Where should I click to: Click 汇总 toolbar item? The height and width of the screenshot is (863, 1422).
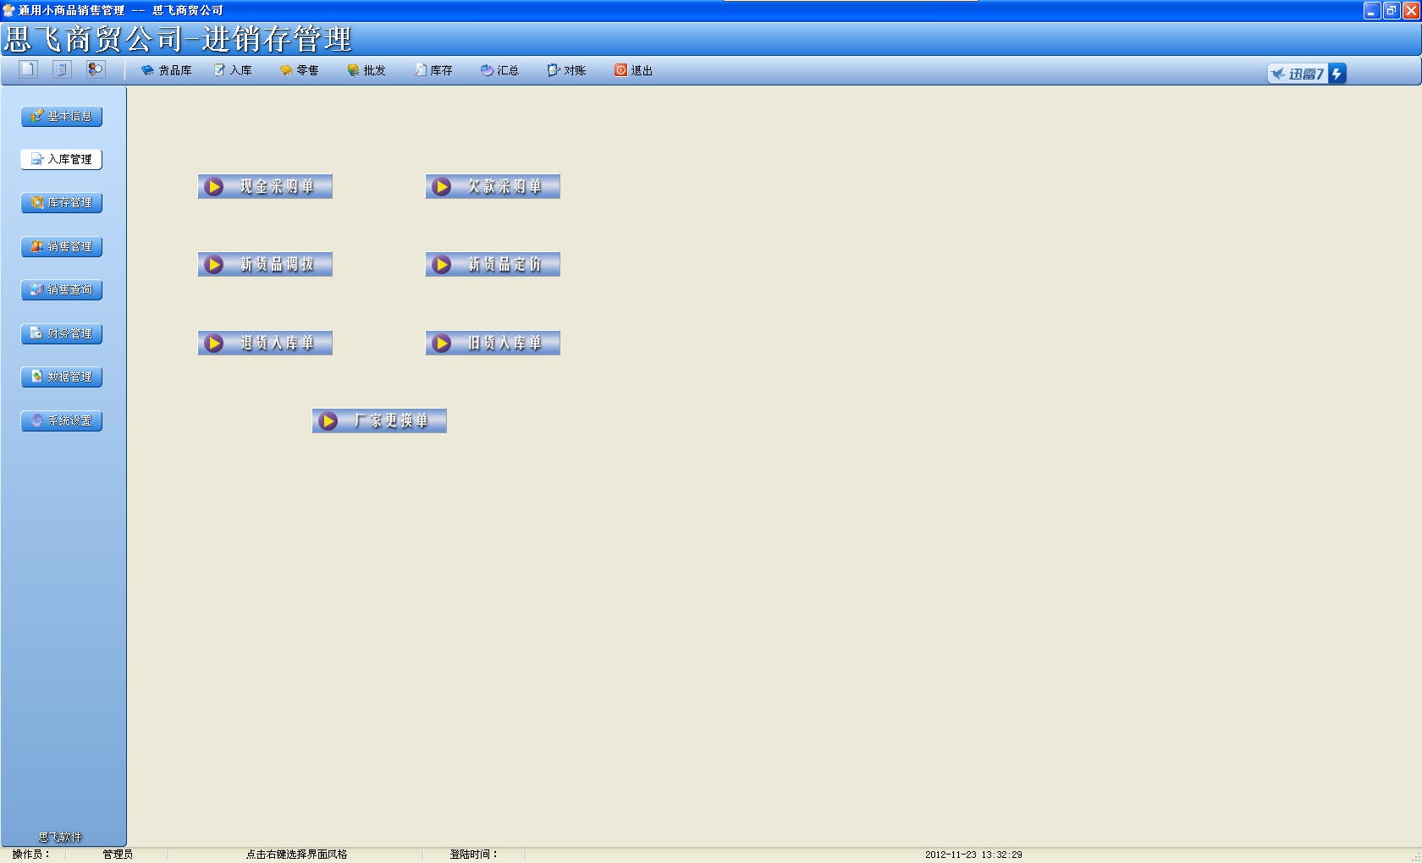coord(499,70)
